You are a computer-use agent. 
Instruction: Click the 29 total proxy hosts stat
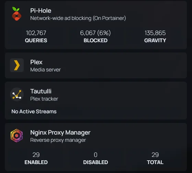click(155, 159)
